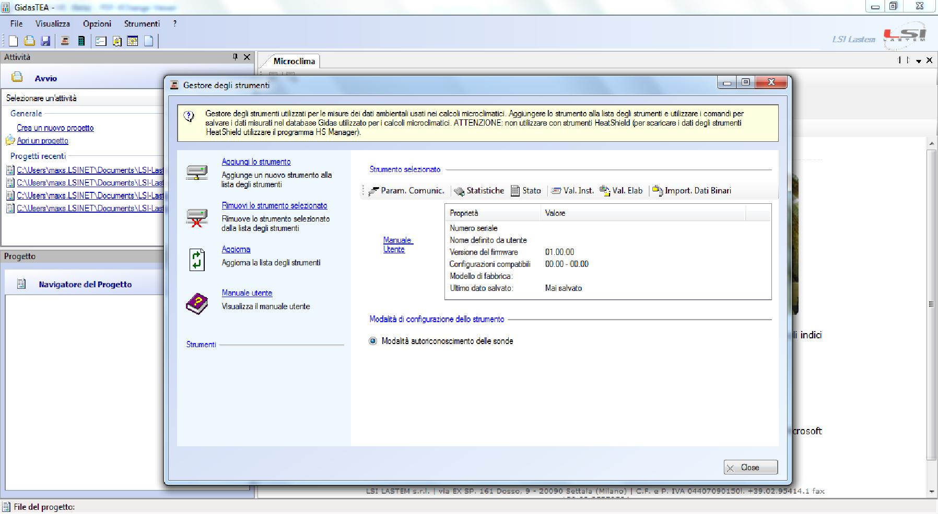Screen dimensions: 938x514
Task: Open the fourth recent project path
Action: point(90,208)
